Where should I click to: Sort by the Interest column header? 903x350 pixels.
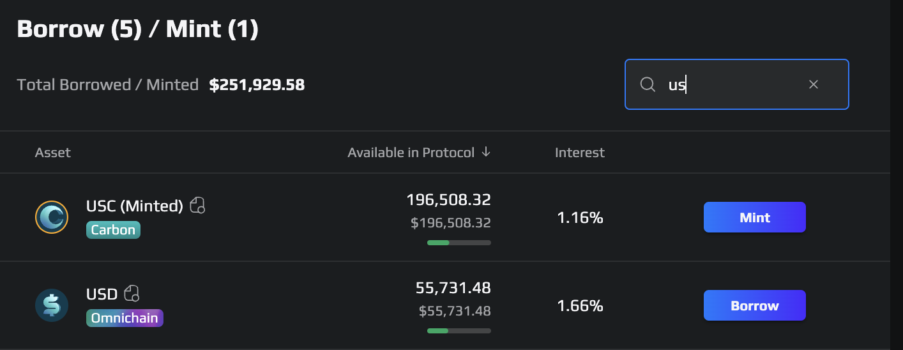pyautogui.click(x=579, y=153)
